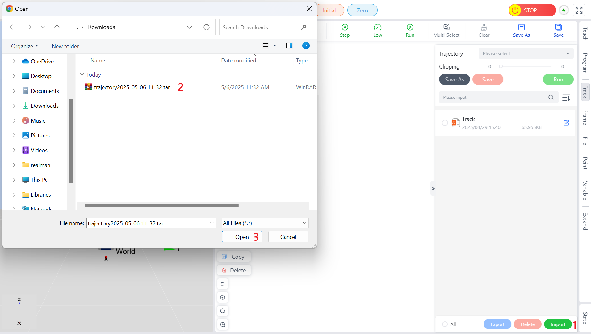Click the zoom out magnifier icon

point(223,311)
